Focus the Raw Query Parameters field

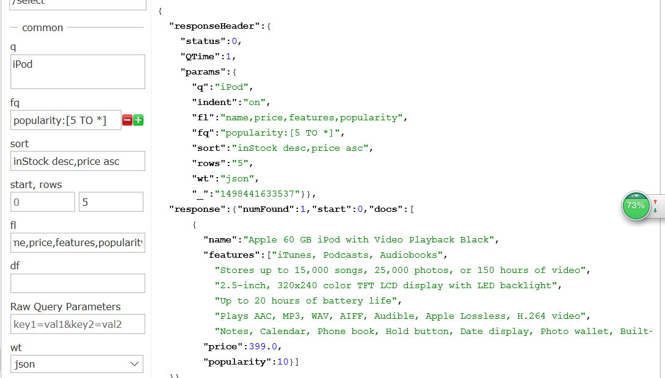[x=78, y=324]
